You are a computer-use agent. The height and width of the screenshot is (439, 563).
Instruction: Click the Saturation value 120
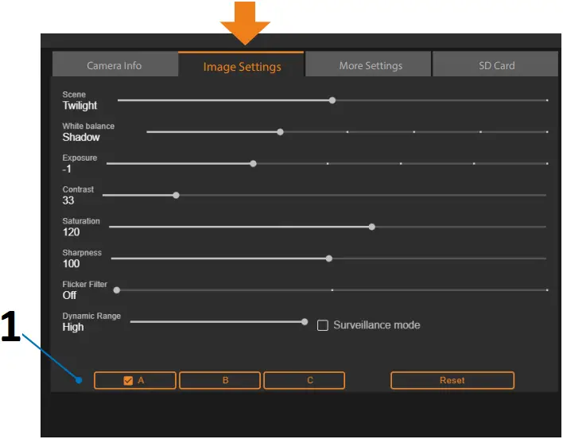71,232
